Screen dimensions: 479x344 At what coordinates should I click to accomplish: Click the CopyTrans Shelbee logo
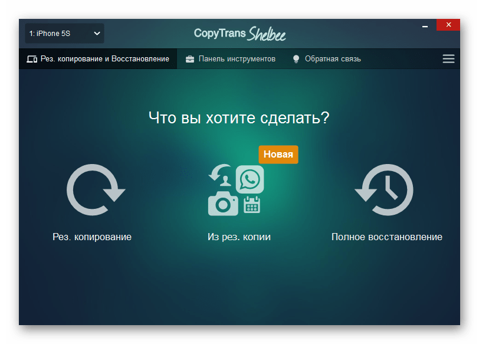(x=239, y=34)
